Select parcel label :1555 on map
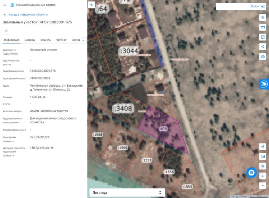269x198 pixels. coord(123,148)
